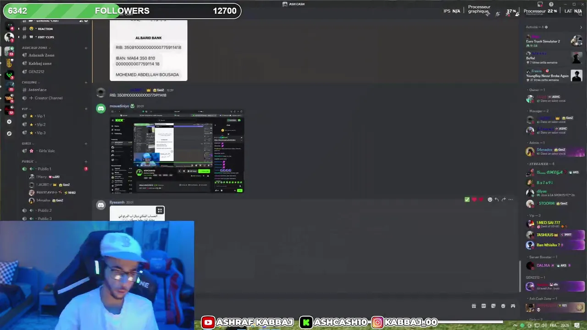Open the gift icon in chat bar
587x330 pixels.
tap(474, 306)
